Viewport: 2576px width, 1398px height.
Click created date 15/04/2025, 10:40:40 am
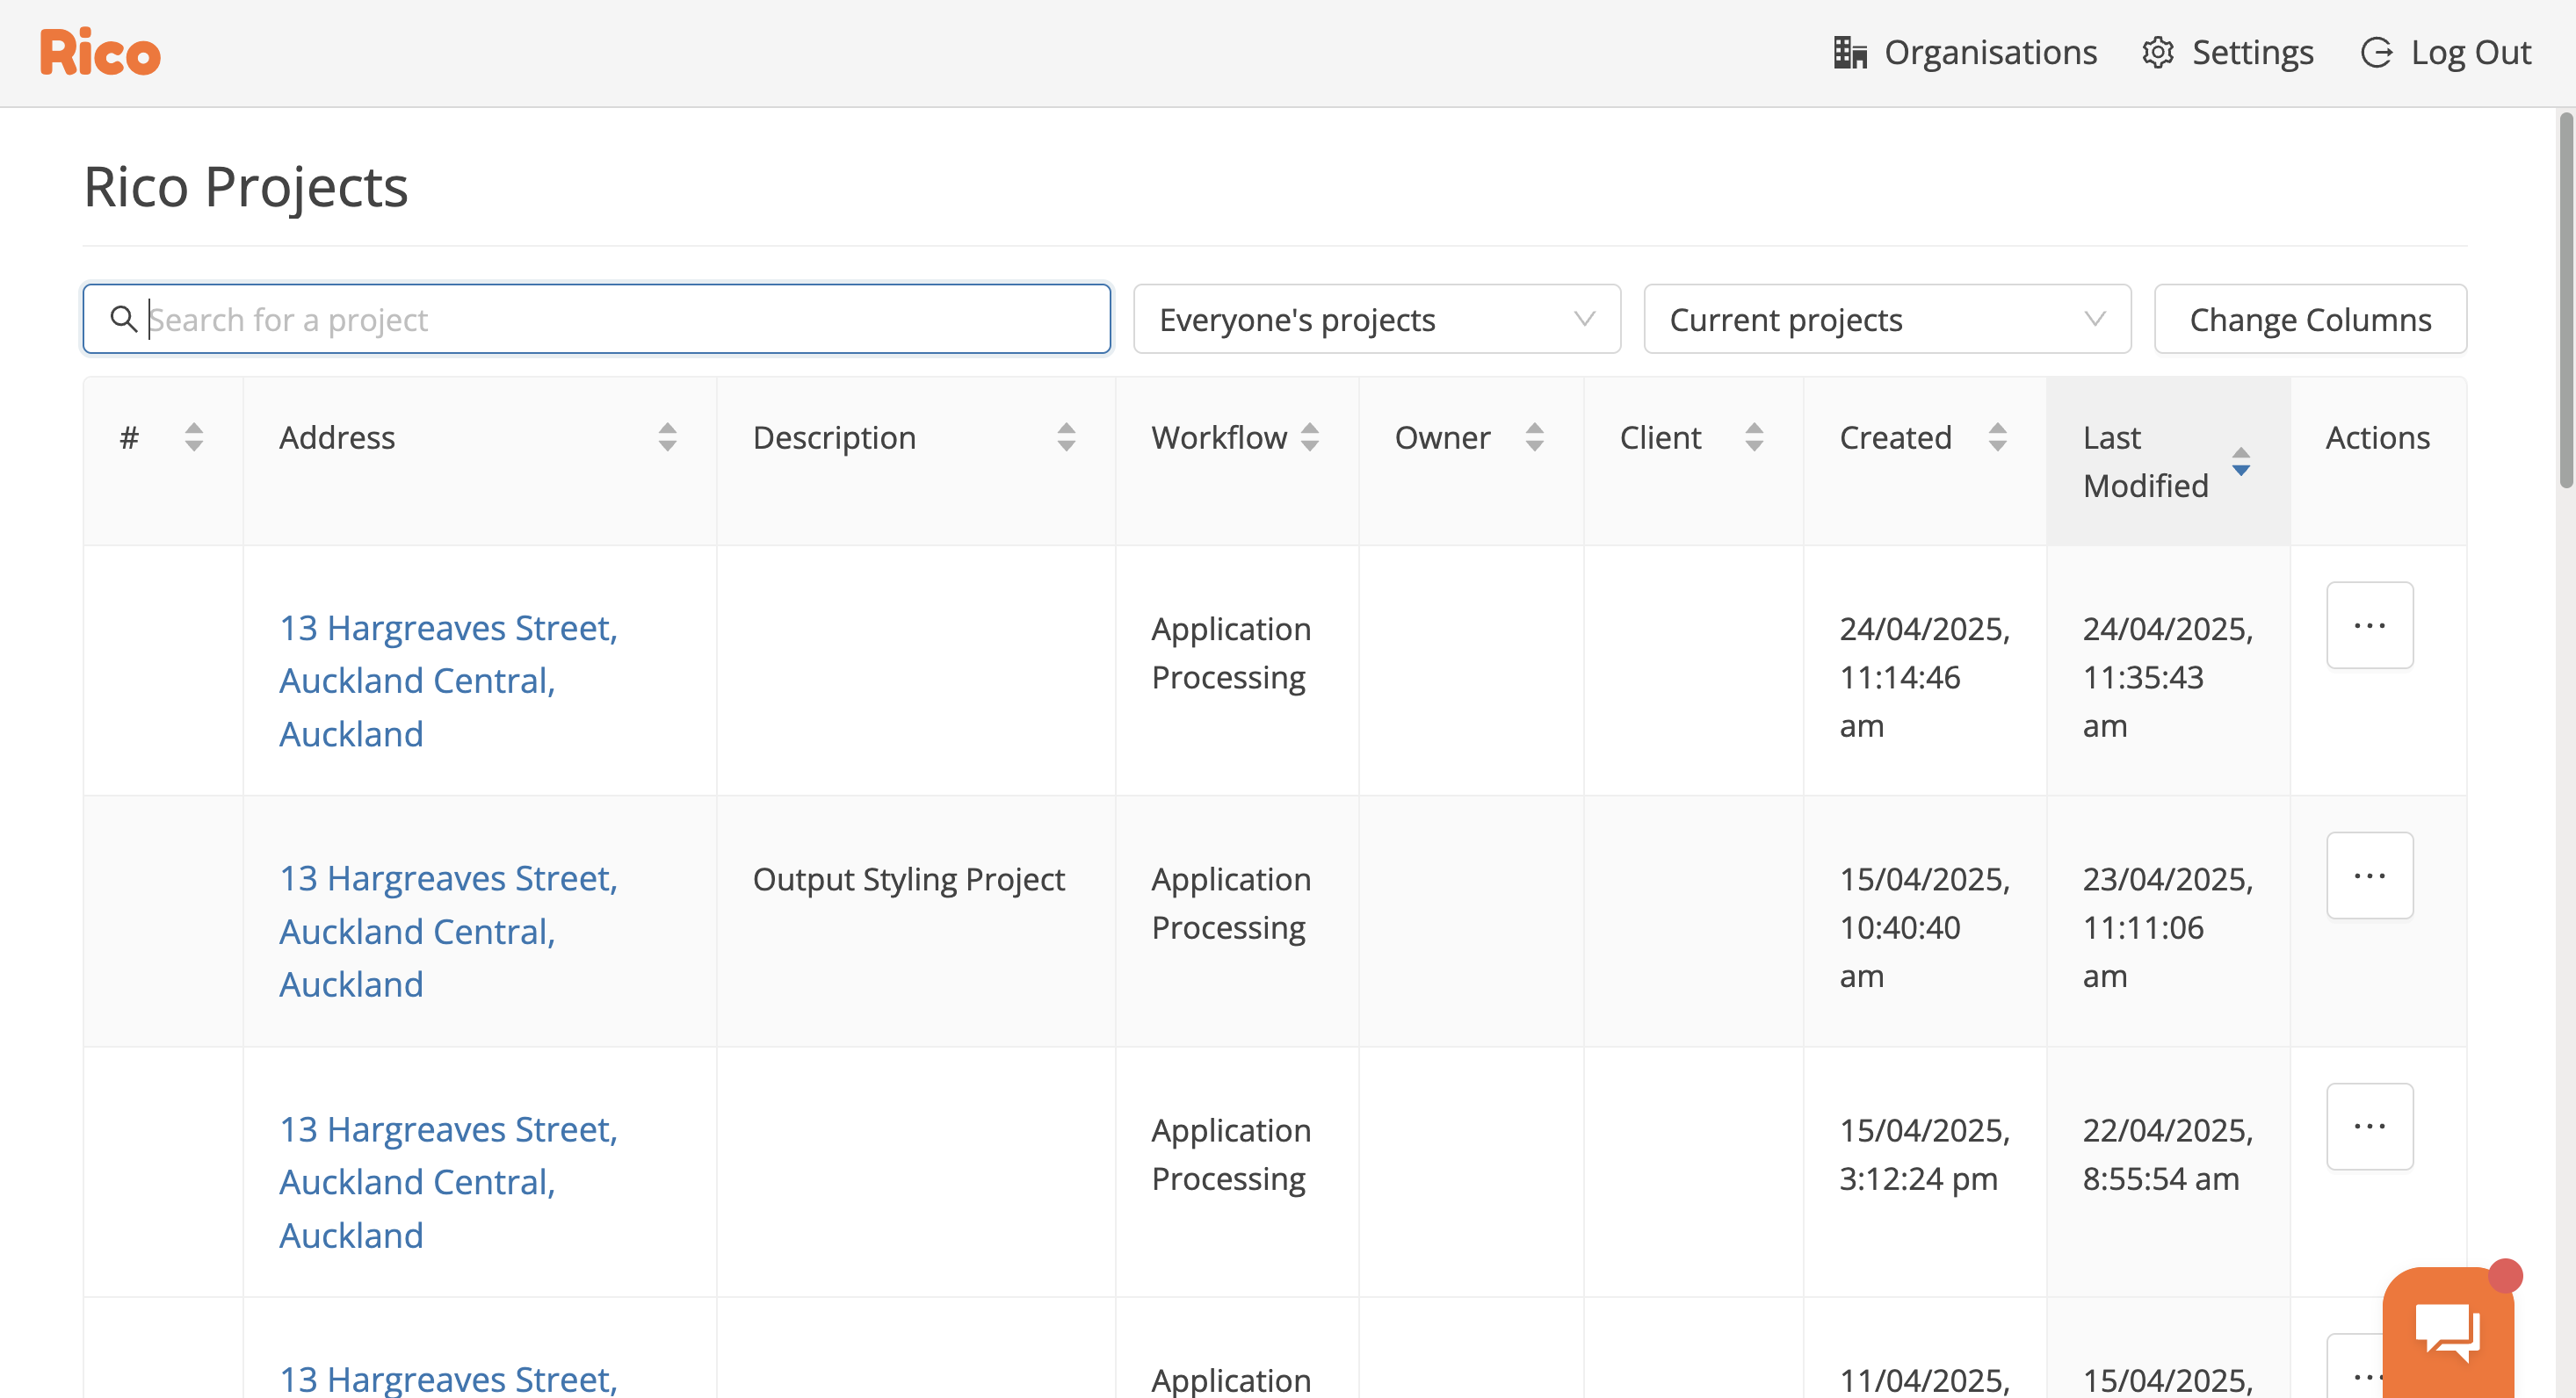click(x=1924, y=927)
